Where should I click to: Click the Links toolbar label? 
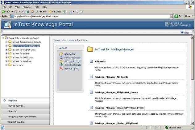[x=187, y=16]
